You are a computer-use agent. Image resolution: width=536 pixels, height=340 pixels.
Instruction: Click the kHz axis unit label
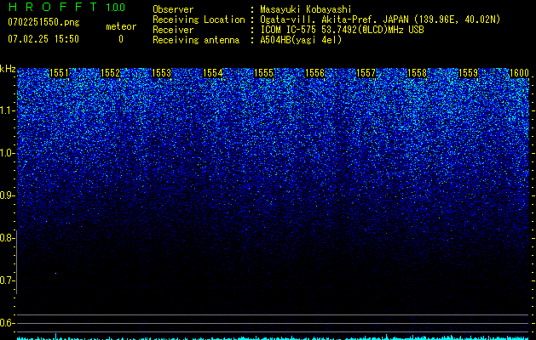click(8, 69)
